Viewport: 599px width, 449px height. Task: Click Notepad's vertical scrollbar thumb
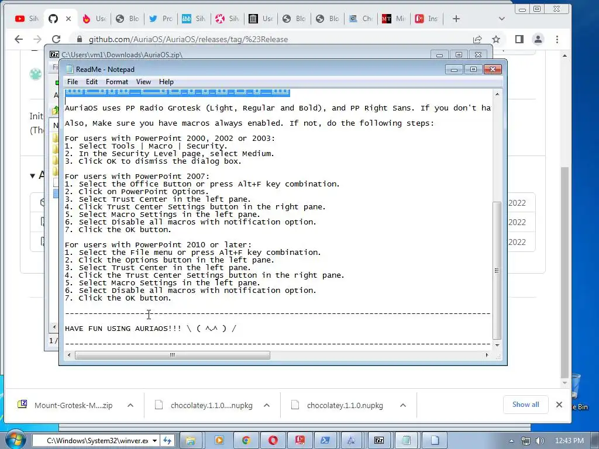pyautogui.click(x=497, y=270)
